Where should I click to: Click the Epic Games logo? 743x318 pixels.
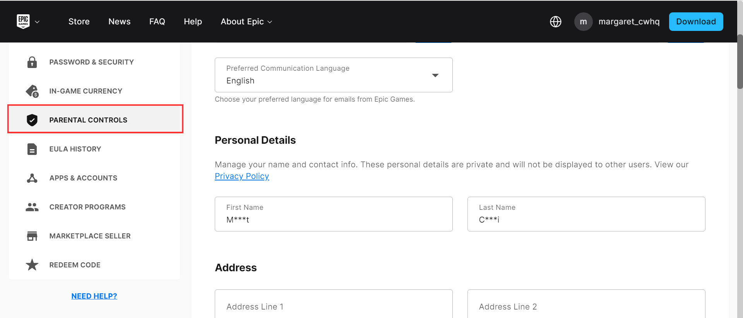[x=23, y=22]
